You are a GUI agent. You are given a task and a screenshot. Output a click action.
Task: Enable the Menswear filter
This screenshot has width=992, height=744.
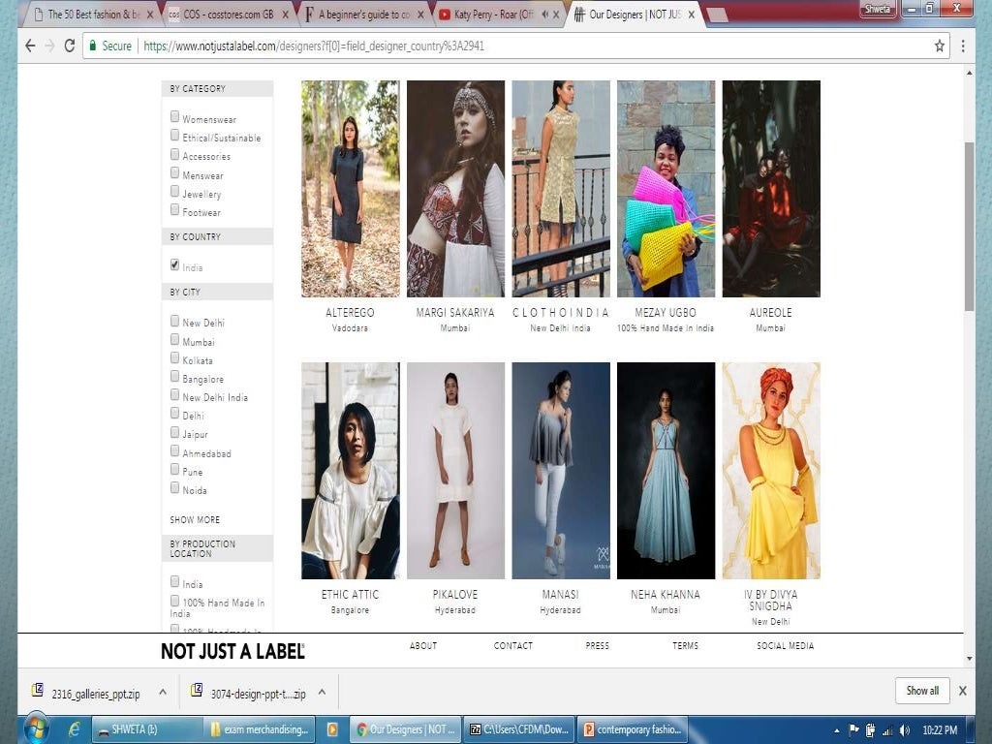click(174, 172)
